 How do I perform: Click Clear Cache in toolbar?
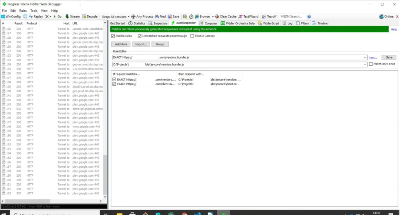pos(226,16)
